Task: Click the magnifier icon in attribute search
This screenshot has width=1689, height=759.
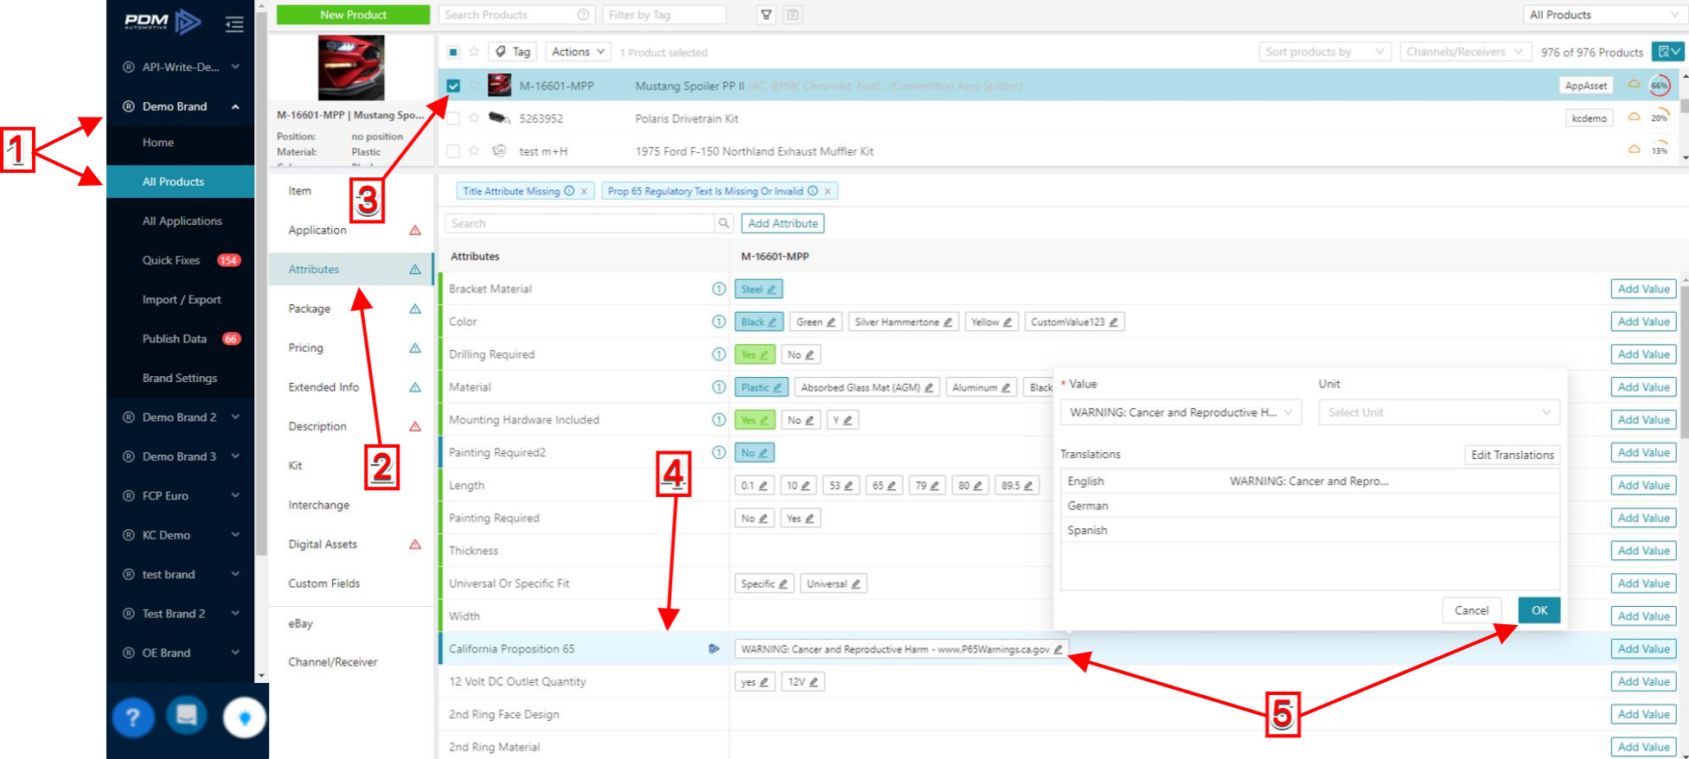Action: click(x=724, y=223)
